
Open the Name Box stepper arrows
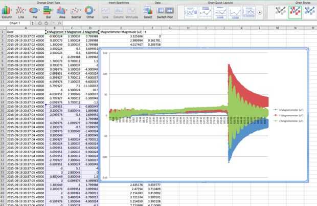pyautogui.click(x=32, y=23)
